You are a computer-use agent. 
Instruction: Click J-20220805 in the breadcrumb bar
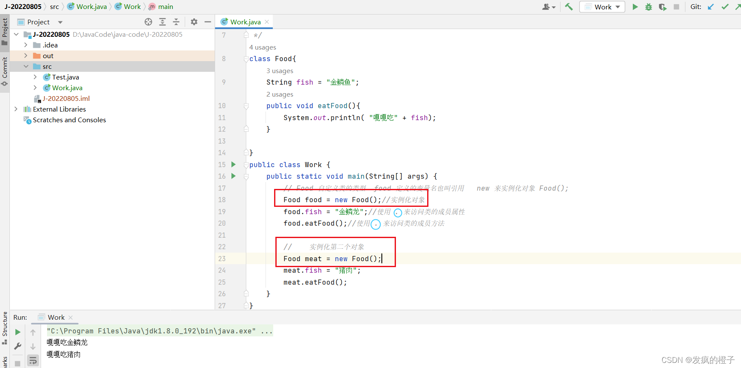[23, 6]
